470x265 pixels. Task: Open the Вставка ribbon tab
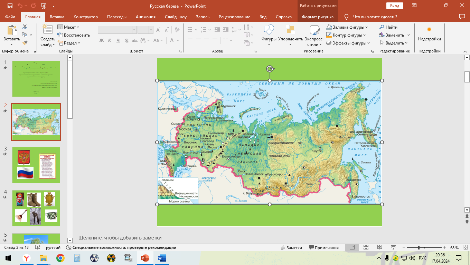click(57, 17)
